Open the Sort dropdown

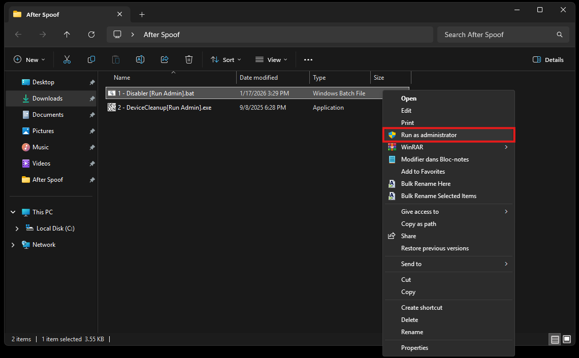click(226, 59)
